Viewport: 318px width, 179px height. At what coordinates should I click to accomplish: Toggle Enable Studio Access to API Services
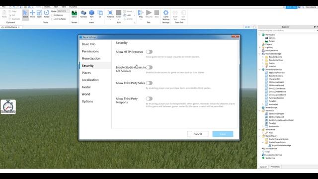(x=149, y=68)
